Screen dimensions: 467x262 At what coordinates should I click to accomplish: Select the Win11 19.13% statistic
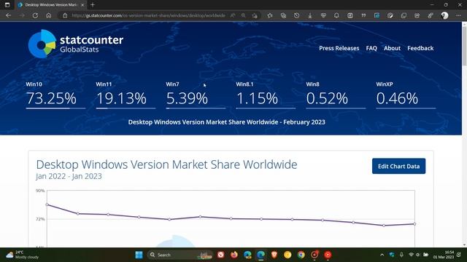coord(126,95)
